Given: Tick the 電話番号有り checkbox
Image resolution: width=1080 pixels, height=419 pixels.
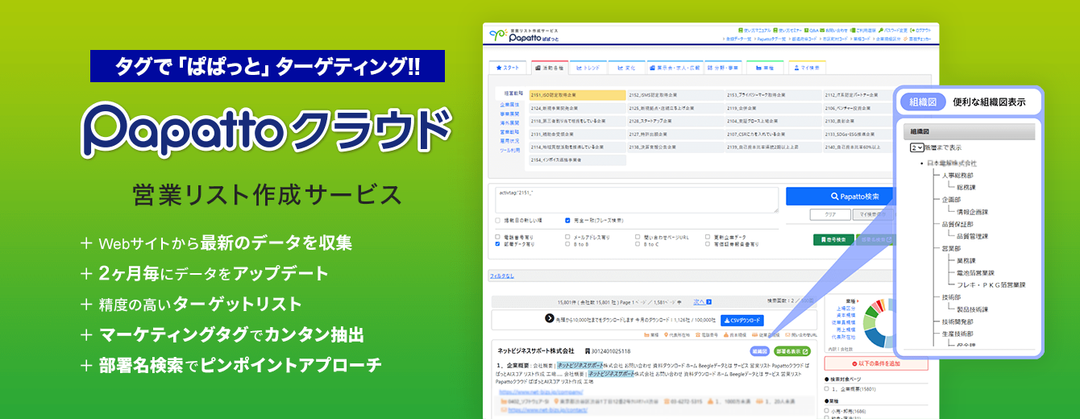Looking at the screenshot, I should click(x=498, y=238).
